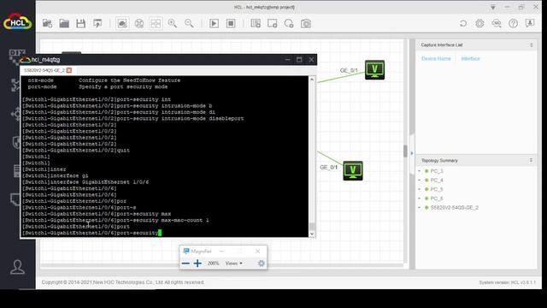The height and width of the screenshot is (308, 547).
Task: Toggle the show interface names icon
Action: pyautogui.click(x=122, y=23)
